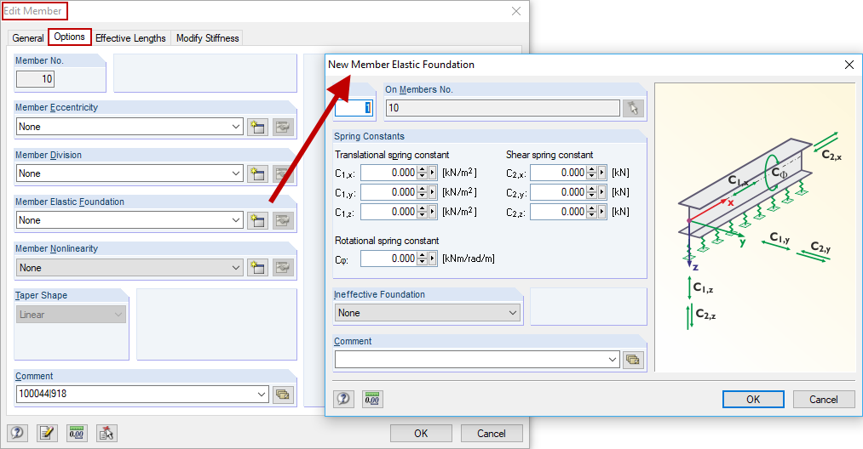The height and width of the screenshot is (449, 863).
Task: Pick members graphically in Elastic Foundation dialog
Action: coord(633,108)
